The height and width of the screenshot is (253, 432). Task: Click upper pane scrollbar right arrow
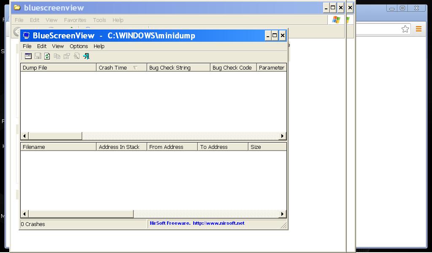(x=282, y=136)
